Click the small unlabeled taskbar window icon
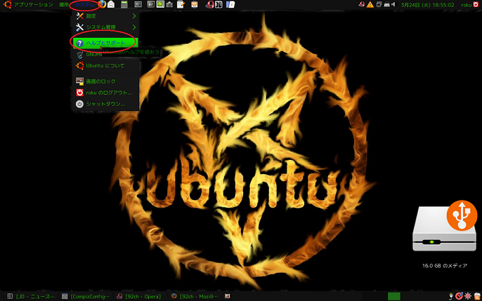 (227, 296)
